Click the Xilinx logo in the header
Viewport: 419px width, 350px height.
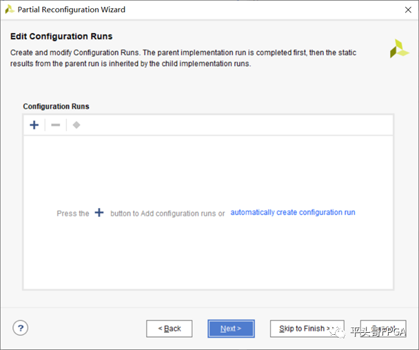pyautogui.click(x=399, y=48)
